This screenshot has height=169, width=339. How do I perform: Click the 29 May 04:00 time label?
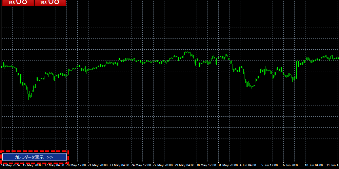coord(184,166)
